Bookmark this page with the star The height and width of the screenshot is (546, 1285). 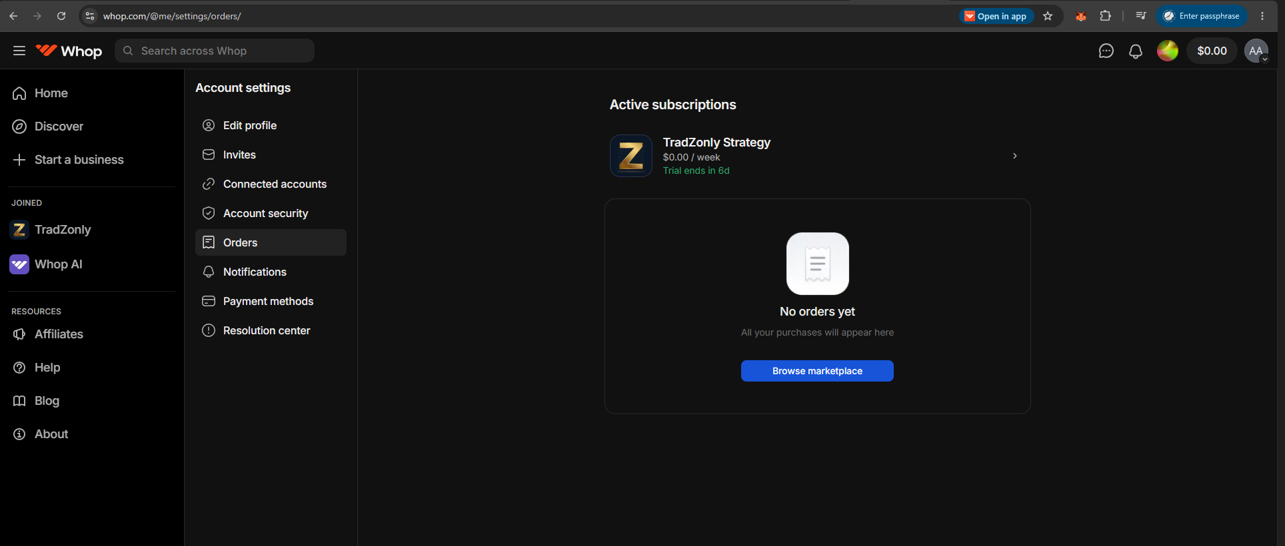click(1048, 16)
